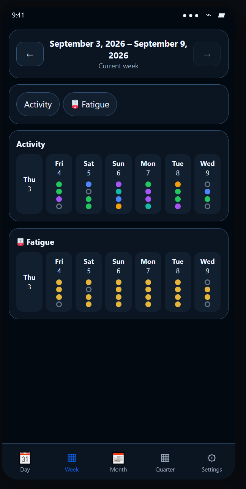Open the Settings gear icon
The height and width of the screenshot is (489, 246).
point(212,458)
